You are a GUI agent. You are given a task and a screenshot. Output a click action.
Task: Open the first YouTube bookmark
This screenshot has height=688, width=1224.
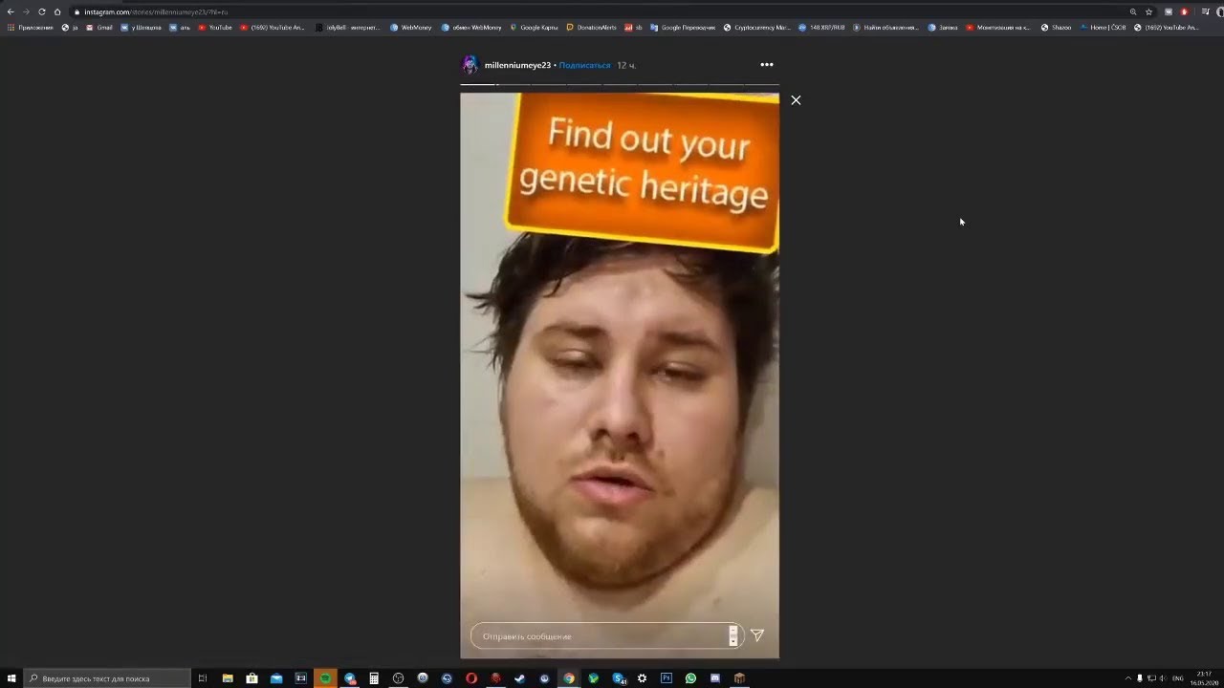pyautogui.click(x=215, y=28)
